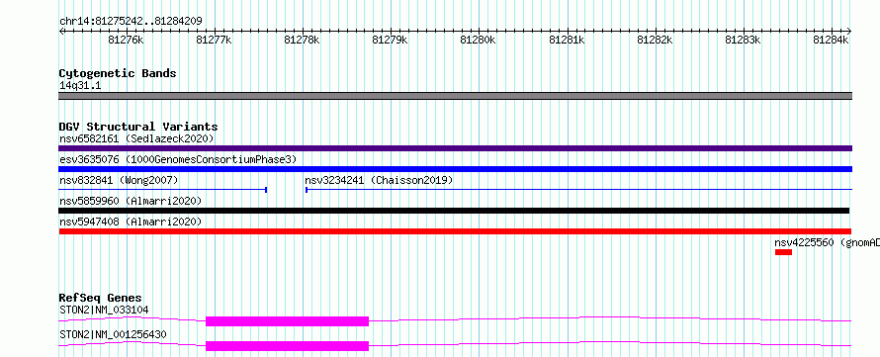Click the Cytogenetic Bands track heading
880x357 pixels.
tap(118, 73)
